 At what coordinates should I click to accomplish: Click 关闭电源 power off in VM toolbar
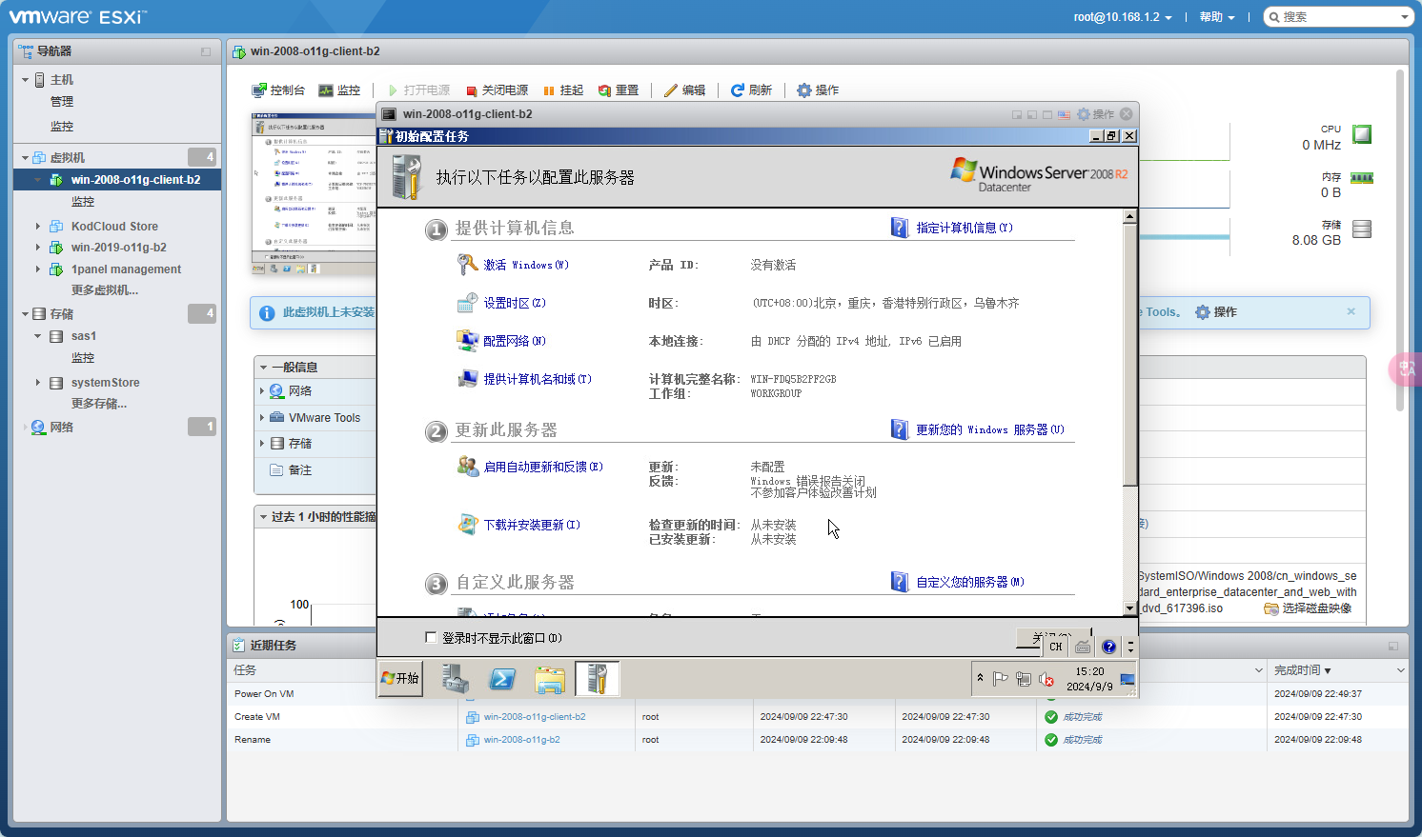pos(498,90)
